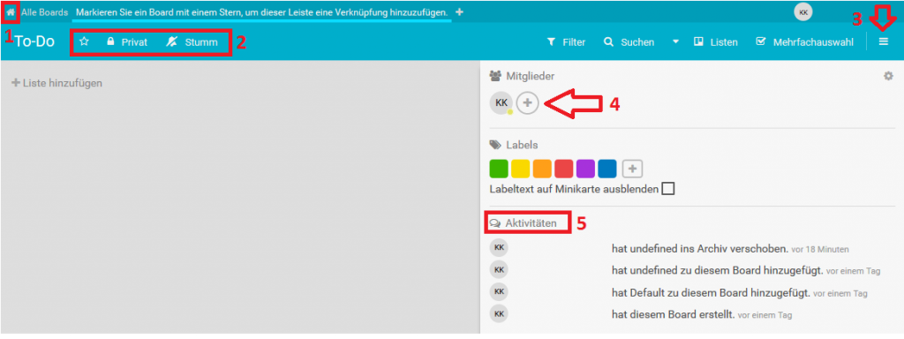Check Labeltext auf Minikarte ausblenden box
The image size is (904, 339).
click(668, 189)
